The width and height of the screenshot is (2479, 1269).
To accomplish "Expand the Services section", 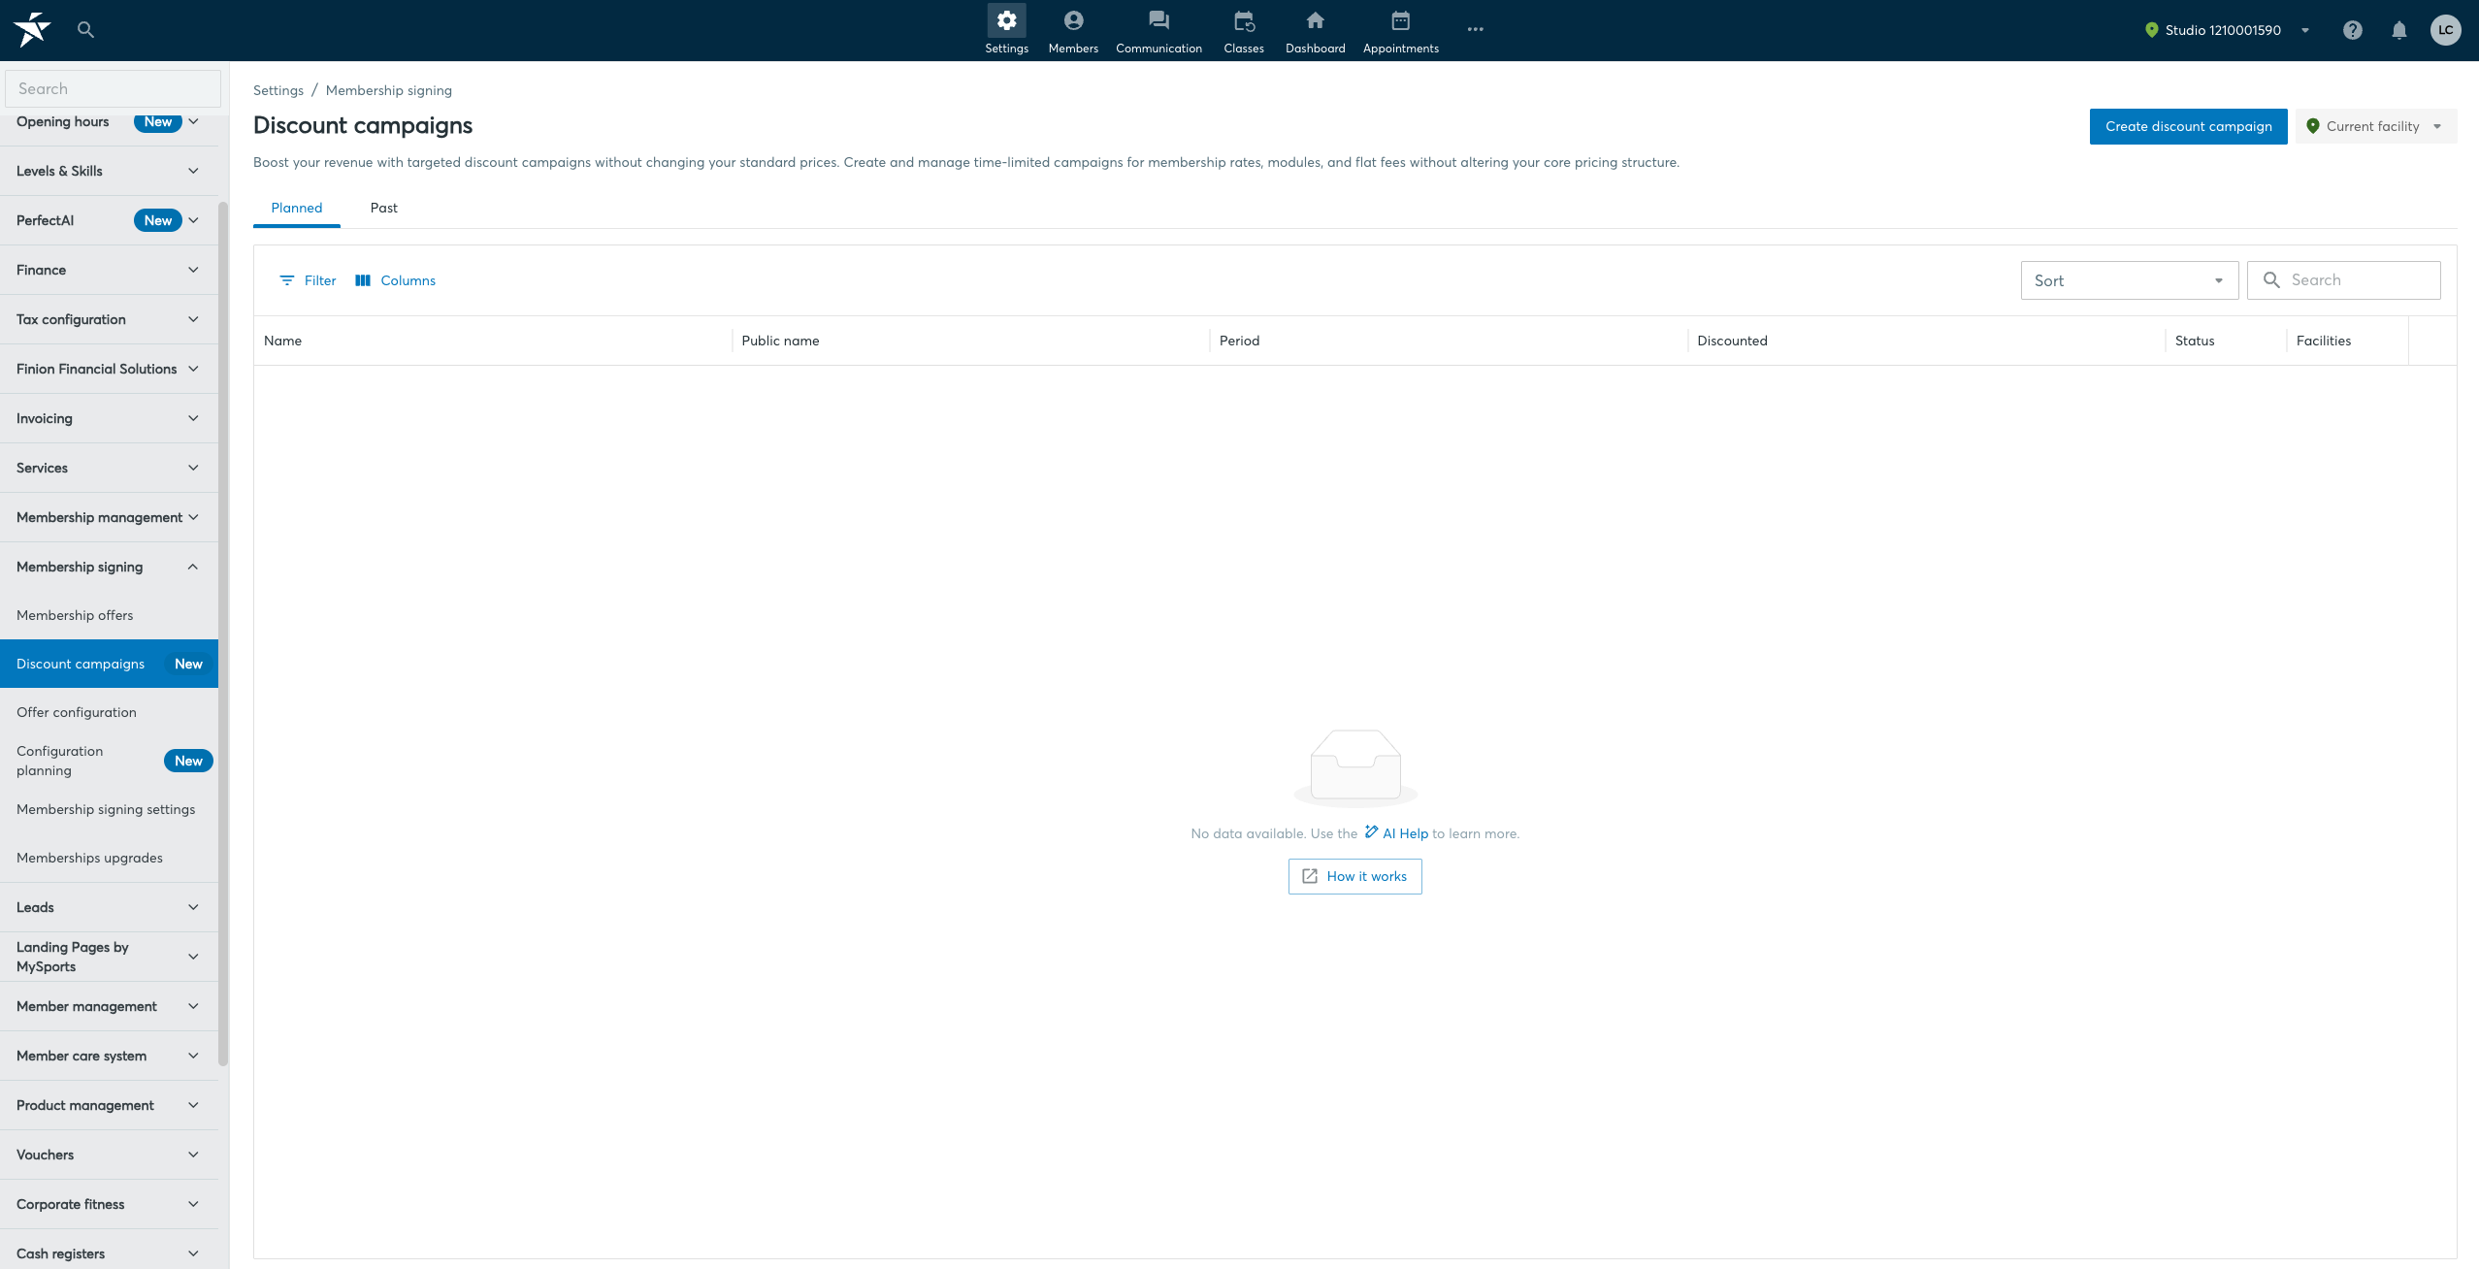I will 109,468.
